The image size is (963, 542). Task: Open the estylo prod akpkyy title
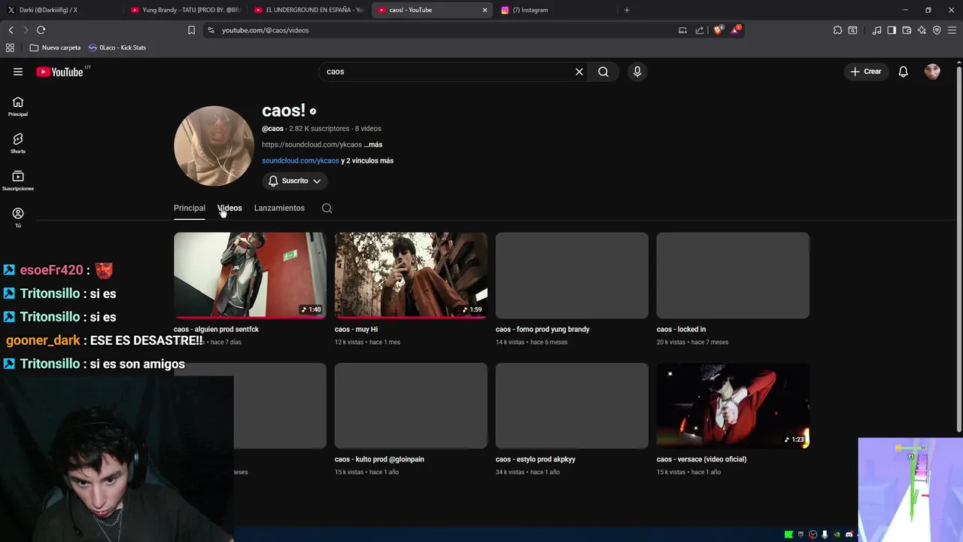click(x=536, y=459)
